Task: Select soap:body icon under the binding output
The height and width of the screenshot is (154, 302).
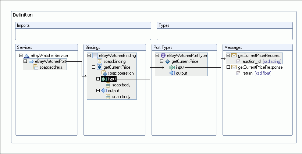Action: pos(108,97)
